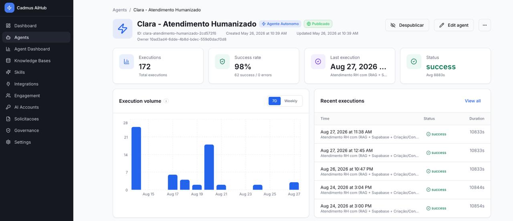Open the three-dots more options button
The height and width of the screenshot is (221, 513).
click(485, 25)
